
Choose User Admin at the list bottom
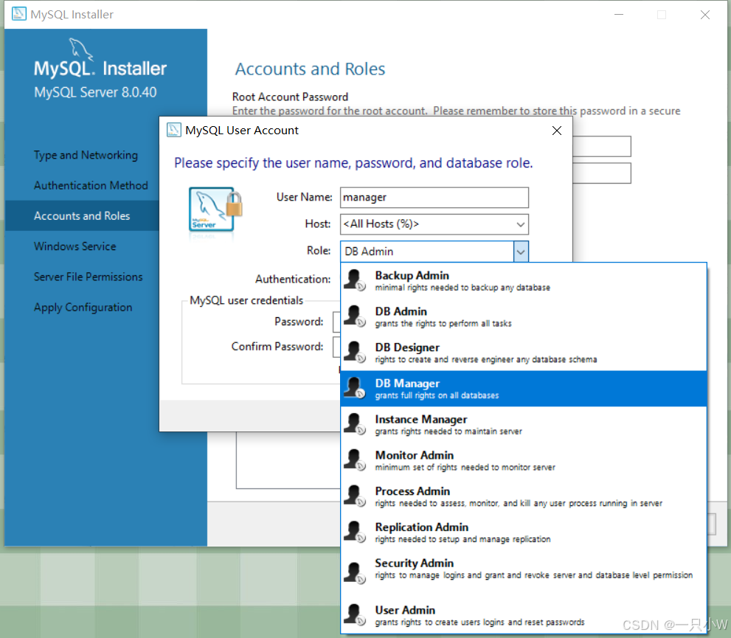(x=524, y=615)
